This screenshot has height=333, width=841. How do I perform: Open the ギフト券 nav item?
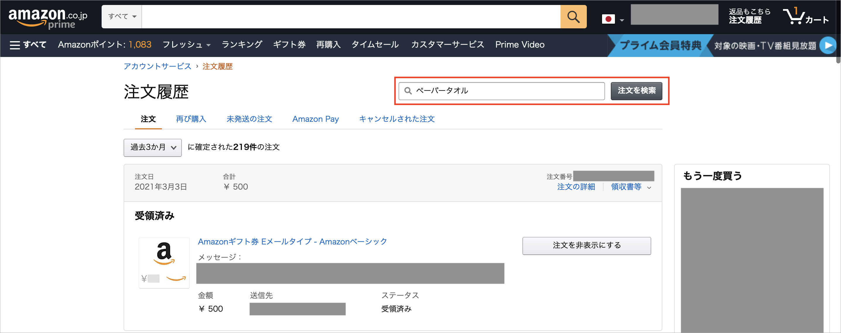[289, 45]
